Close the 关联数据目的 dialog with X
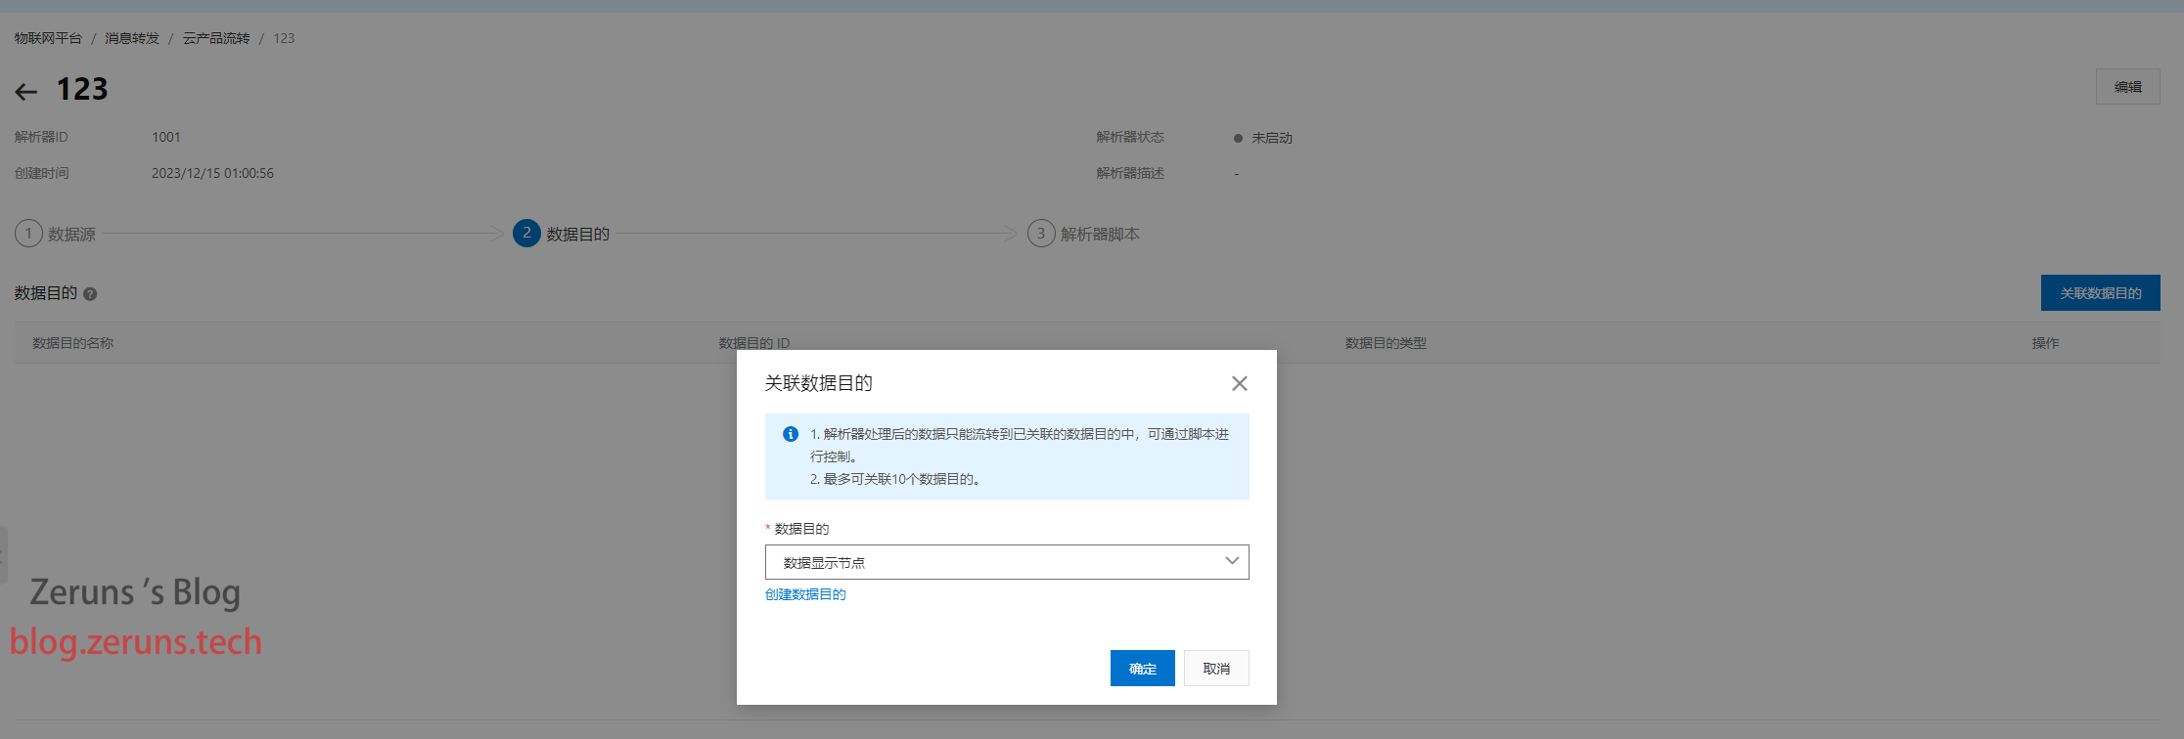2184x739 pixels. (x=1239, y=383)
